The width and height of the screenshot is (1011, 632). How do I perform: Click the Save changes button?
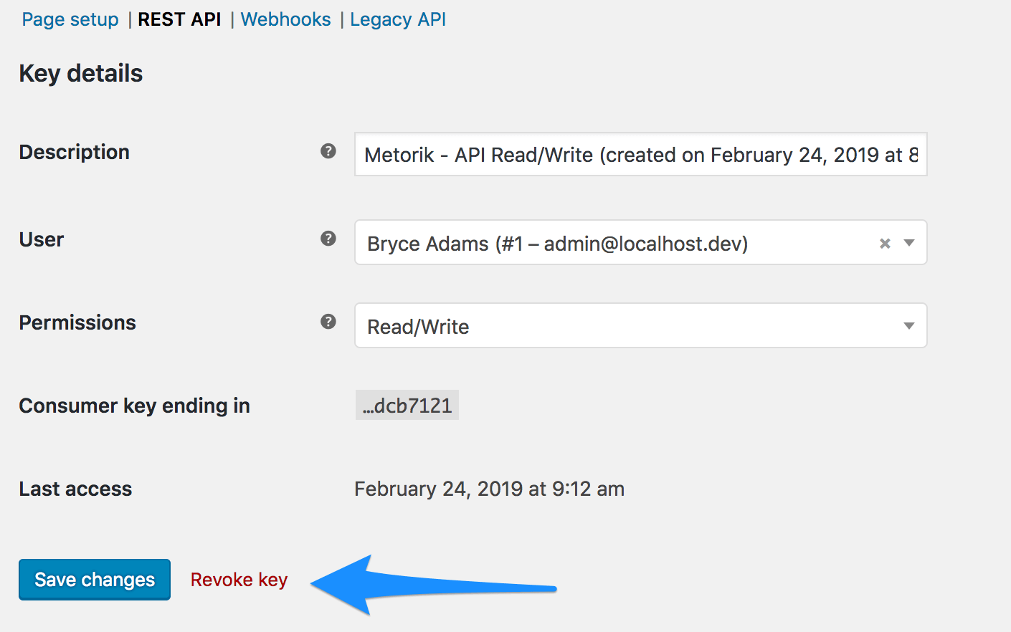tap(95, 580)
